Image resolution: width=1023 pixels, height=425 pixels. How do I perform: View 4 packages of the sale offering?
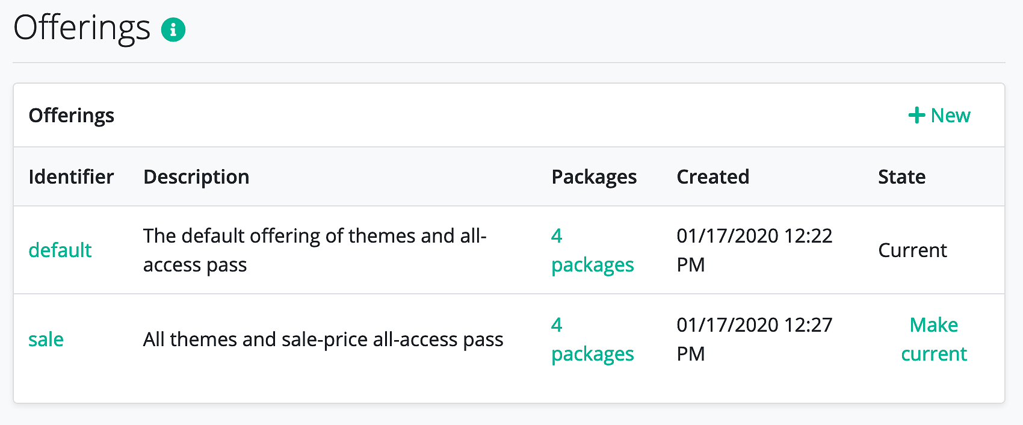[592, 339]
